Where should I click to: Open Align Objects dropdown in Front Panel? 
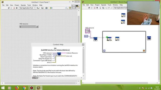38,8
